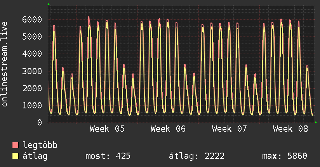Click the 4000 y-axis label

click(x=32, y=54)
